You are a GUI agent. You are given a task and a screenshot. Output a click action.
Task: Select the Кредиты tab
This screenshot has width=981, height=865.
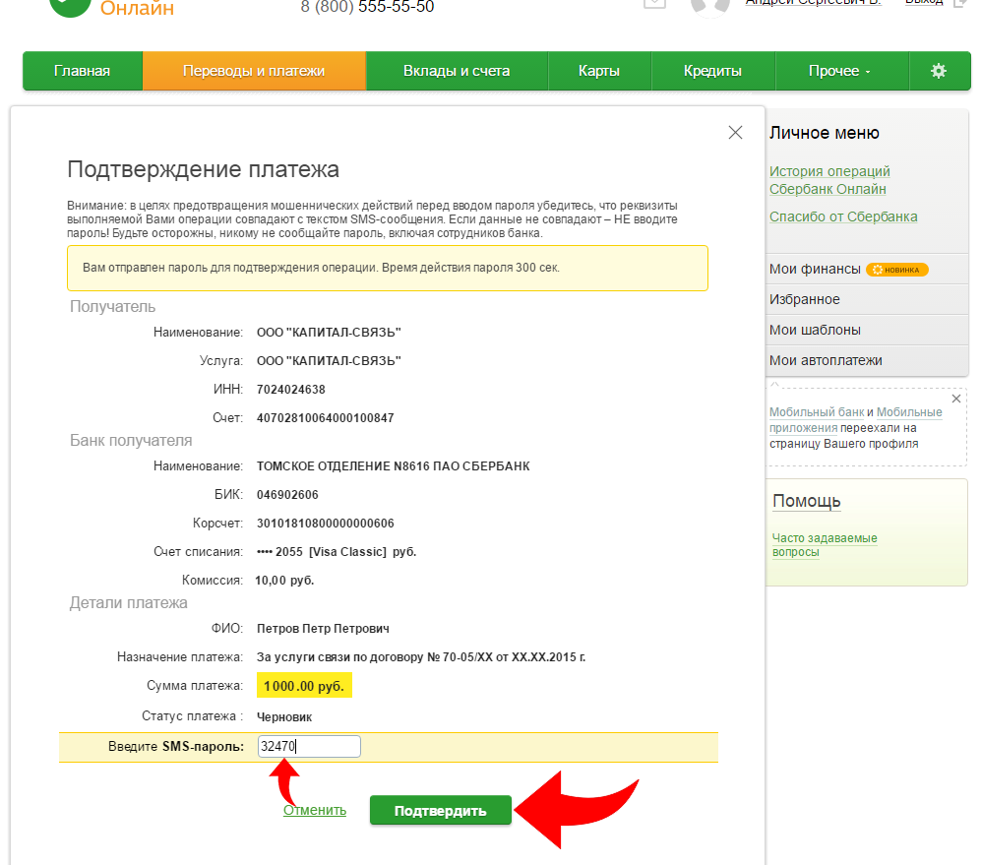click(712, 71)
